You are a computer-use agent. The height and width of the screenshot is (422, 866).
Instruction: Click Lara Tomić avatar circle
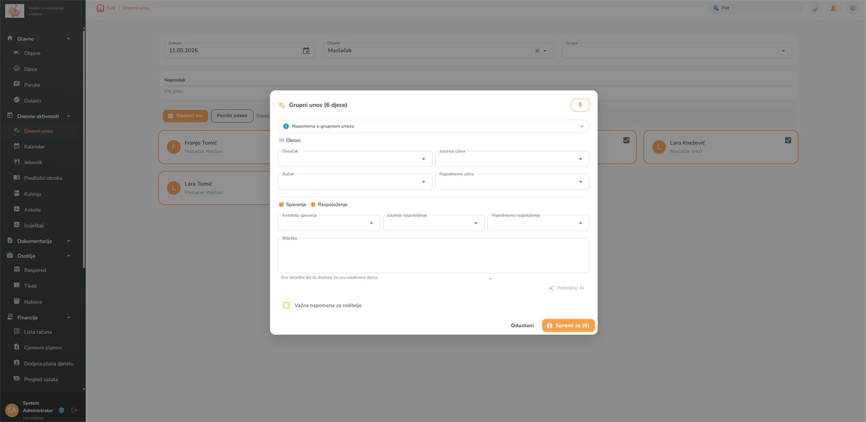(174, 188)
